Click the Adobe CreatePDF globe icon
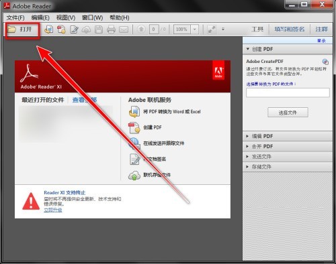Image resolution: width=336 pixels, height=264 pixels. click(325, 62)
